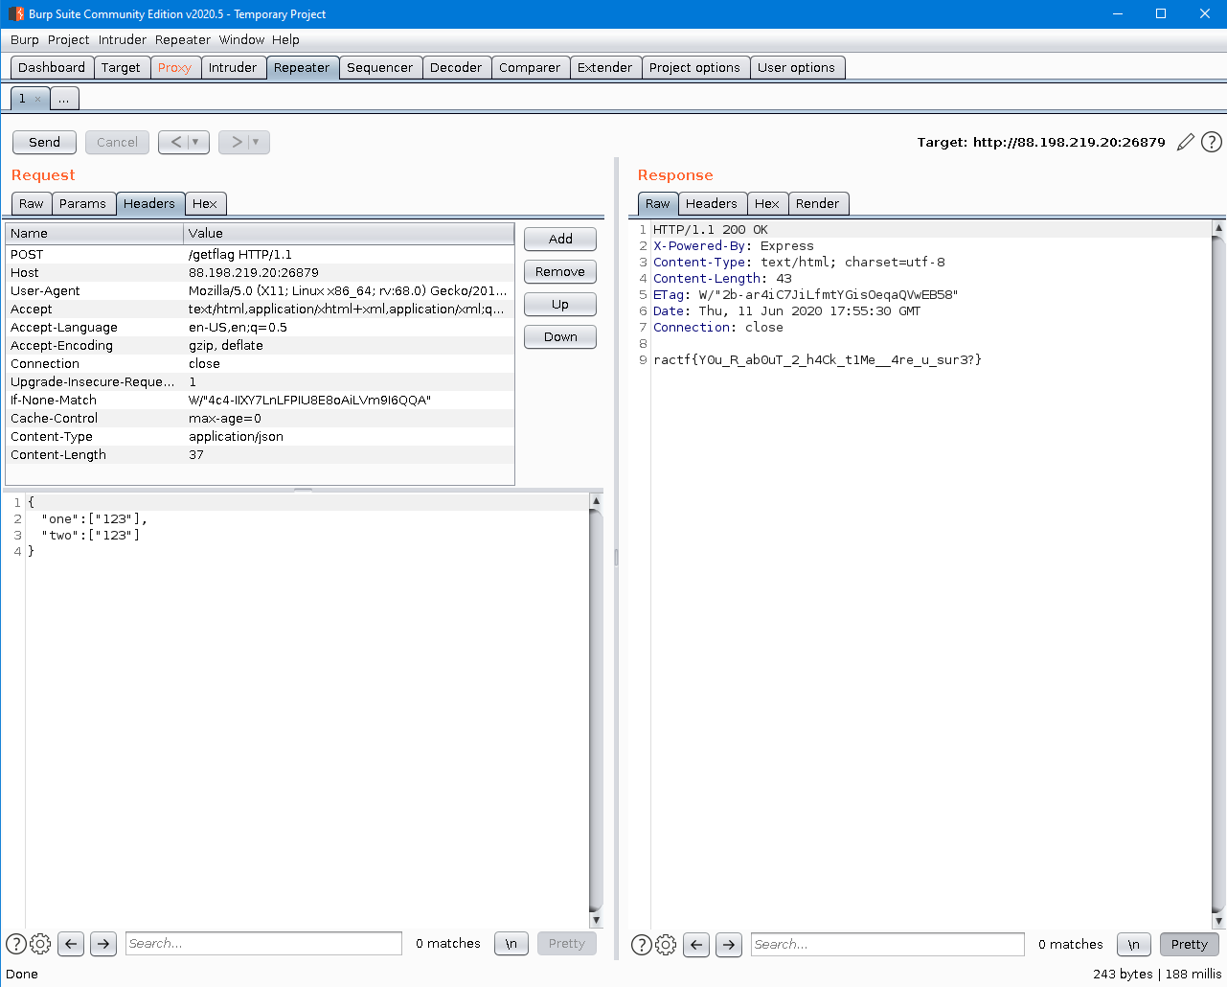Viewport: 1227px width, 987px height.
Task: Go to previous request search match
Action: click(71, 944)
